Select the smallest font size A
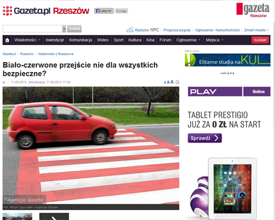The height and width of the screenshot is (220, 275). [165, 82]
